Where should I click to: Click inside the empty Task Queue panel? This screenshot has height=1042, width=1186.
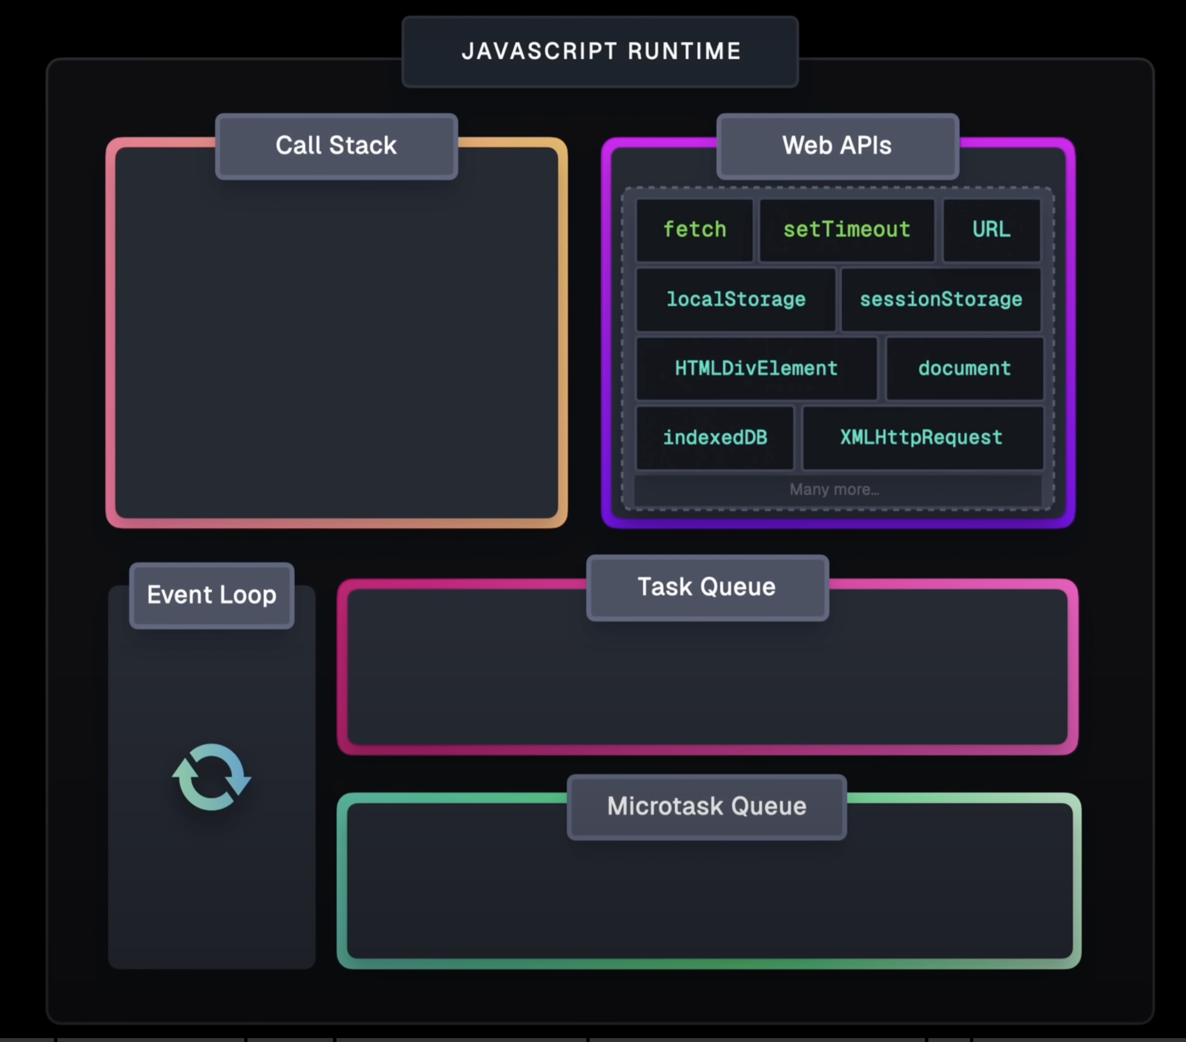click(x=707, y=685)
